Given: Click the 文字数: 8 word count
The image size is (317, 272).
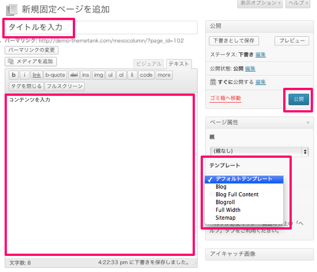Looking at the screenshot, I should click(x=20, y=263).
